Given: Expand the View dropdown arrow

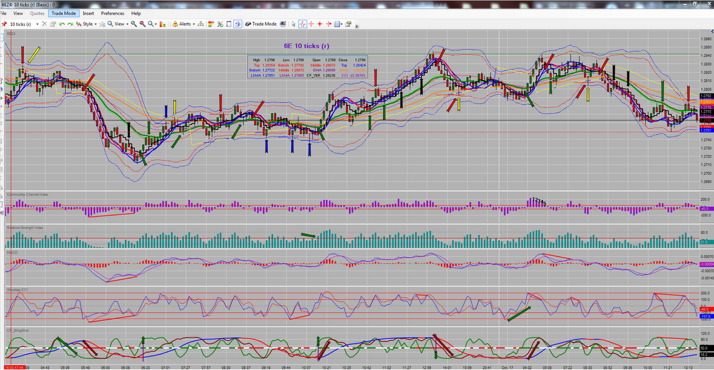Looking at the screenshot, I should (127, 24).
